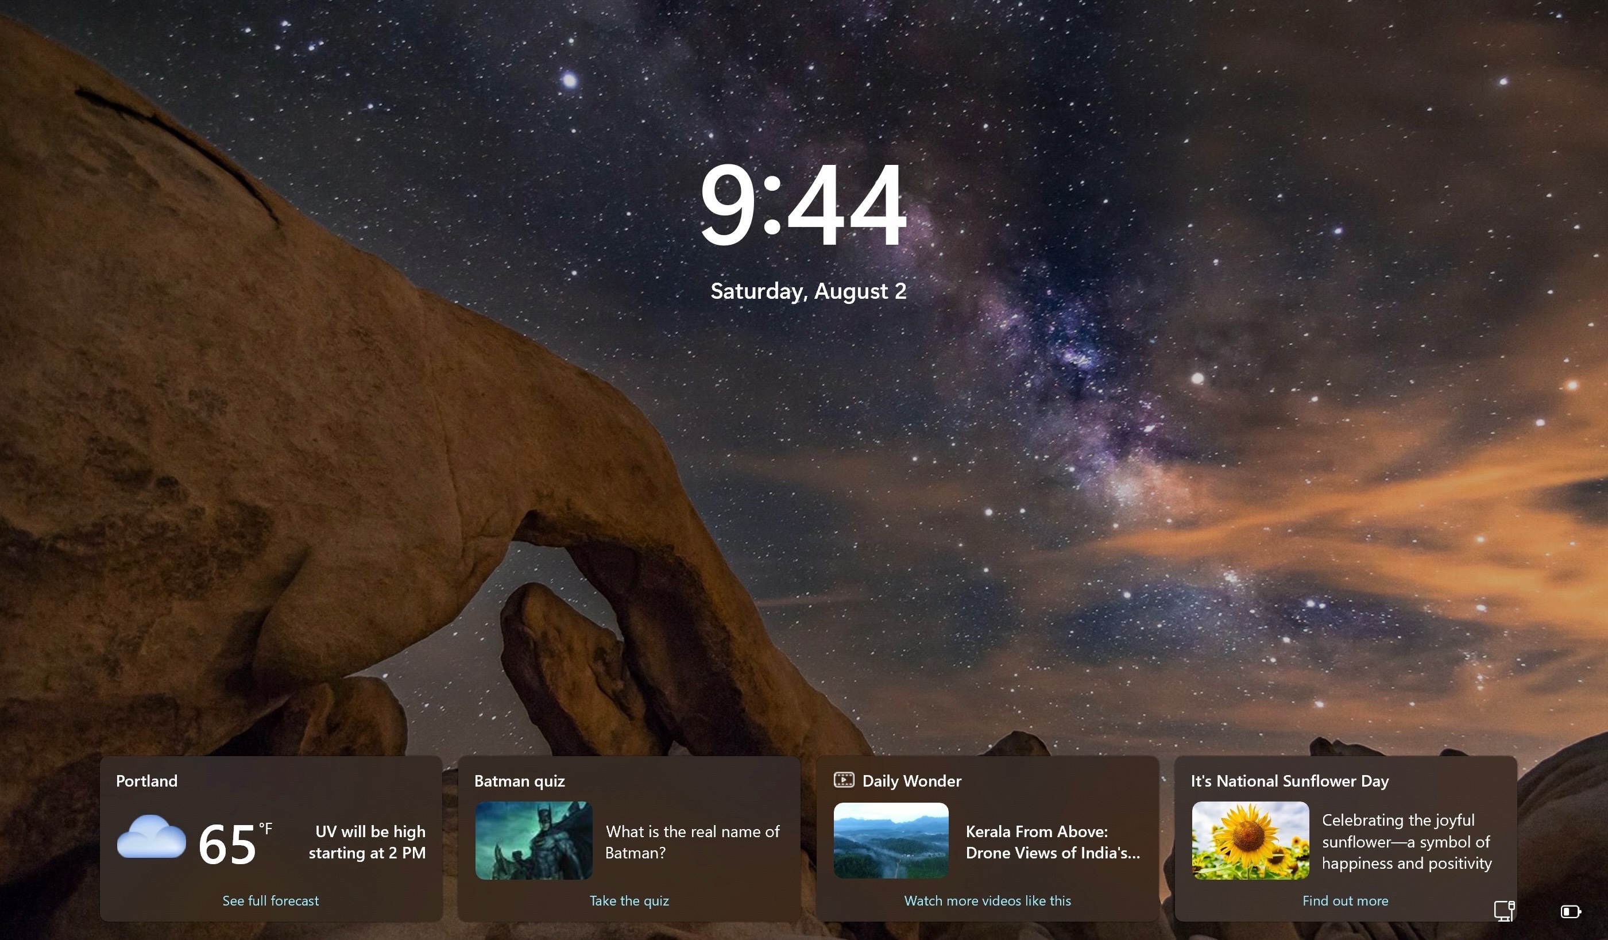Click the 9:44 lock screen clock
The image size is (1608, 940).
[x=803, y=205]
